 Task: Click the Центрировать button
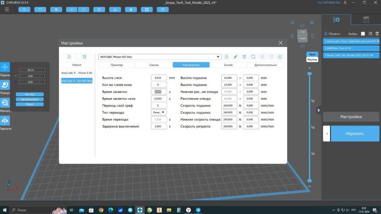pos(30,99)
